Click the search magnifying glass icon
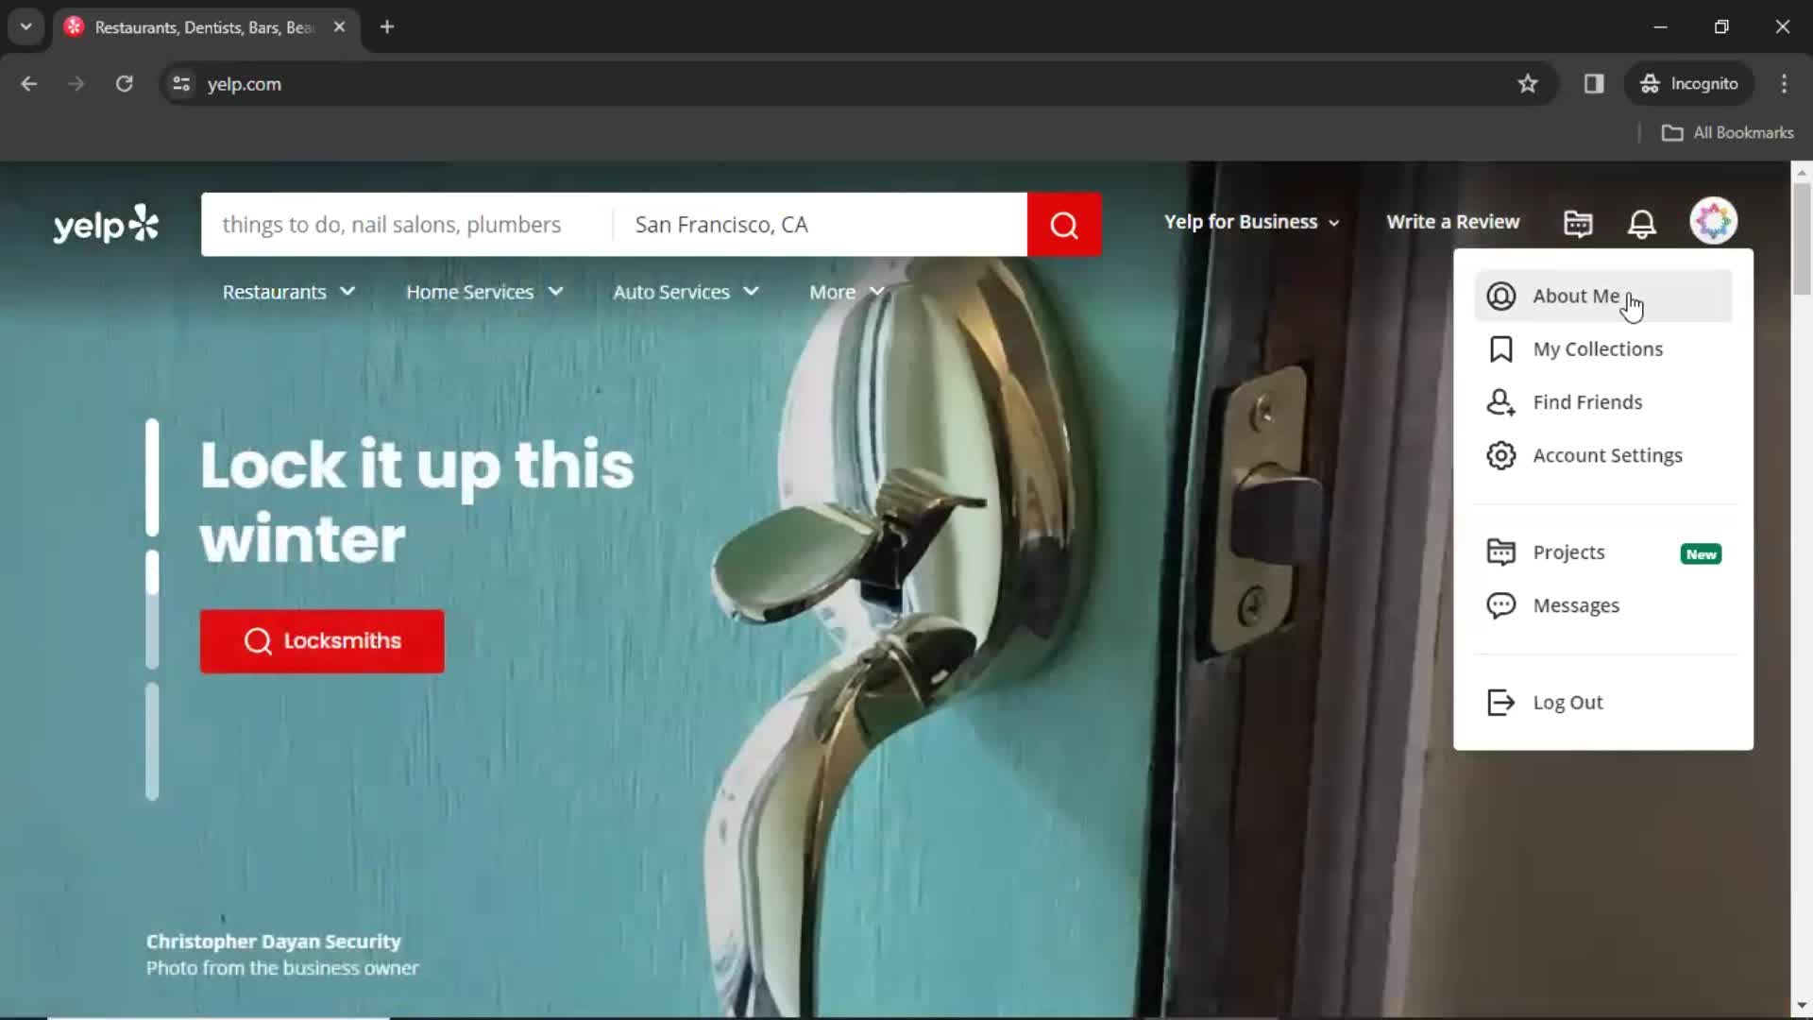 (x=1063, y=224)
